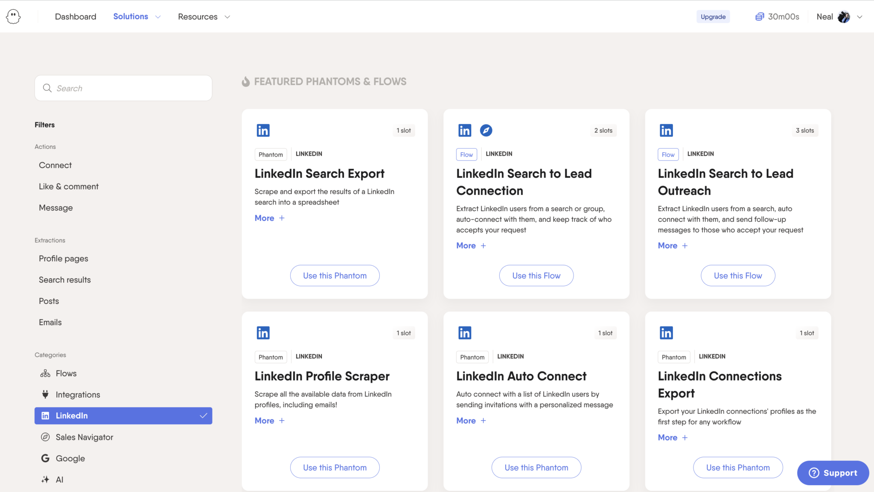The width and height of the screenshot is (874, 492).
Task: Click Use this Phantom for LinkedIn Search Export
Action: [335, 276]
